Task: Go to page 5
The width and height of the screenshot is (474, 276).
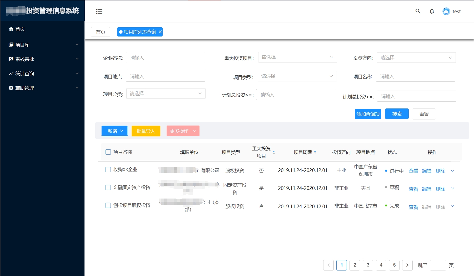Action: 394,265
